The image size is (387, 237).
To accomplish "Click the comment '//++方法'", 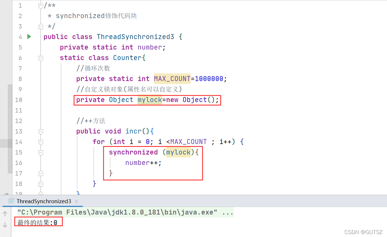I will [91, 121].
